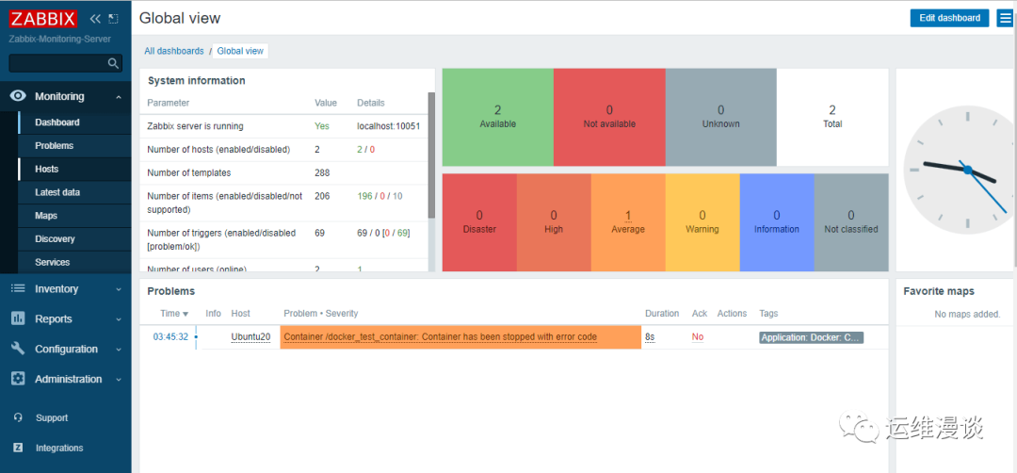Viewport: 1017px width, 473px height.
Task: Collapse the sidebar with the double-chevron icon
Action: click(x=95, y=19)
